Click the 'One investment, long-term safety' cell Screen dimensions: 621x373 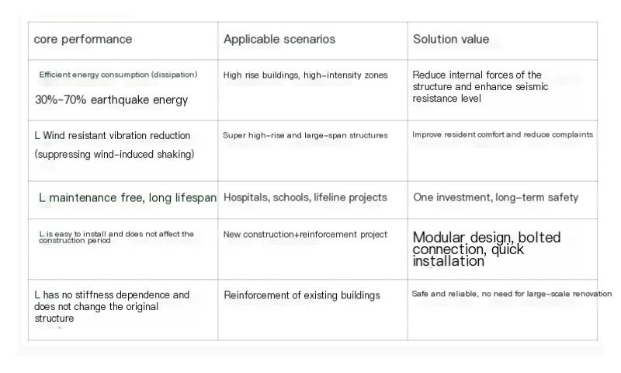(502, 200)
